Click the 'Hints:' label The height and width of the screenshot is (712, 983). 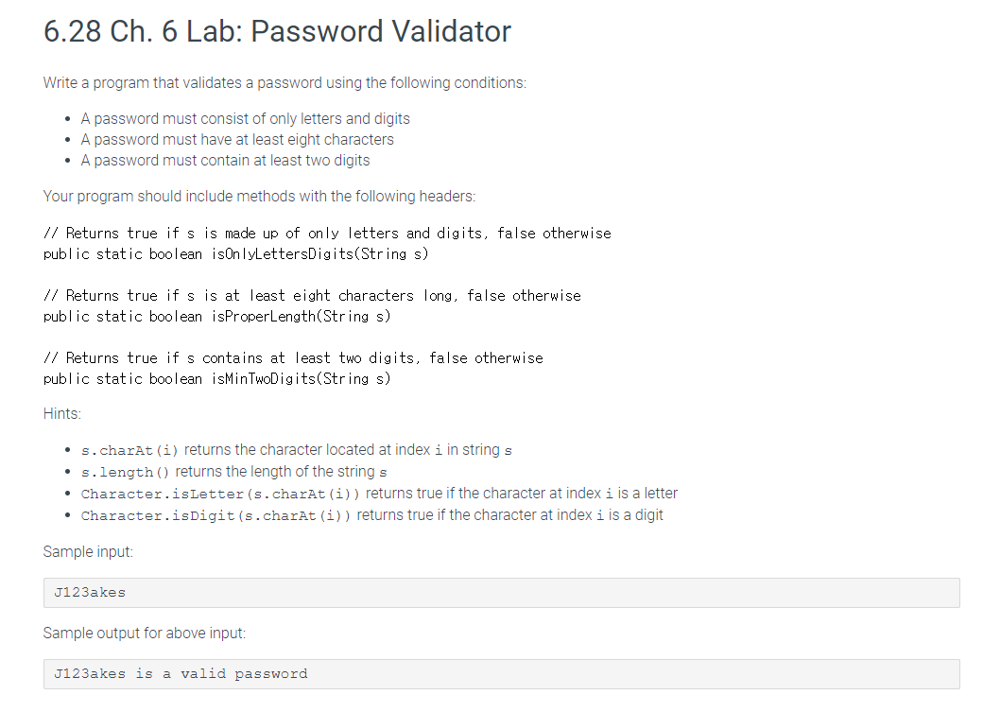point(62,414)
